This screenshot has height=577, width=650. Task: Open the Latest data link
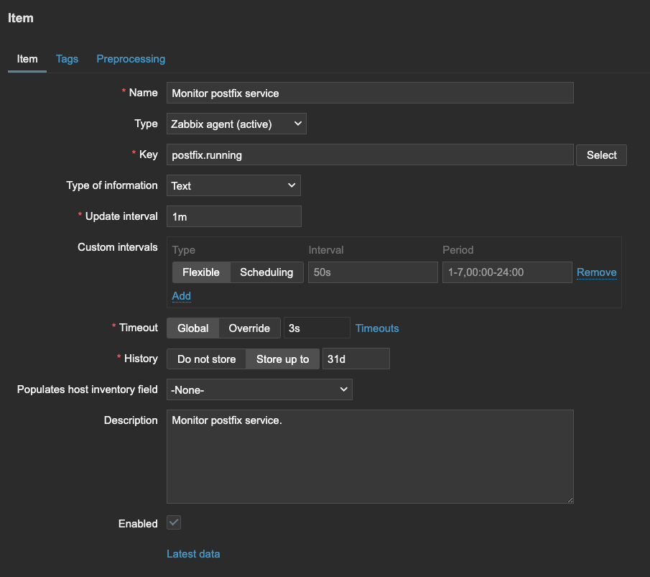tap(193, 554)
